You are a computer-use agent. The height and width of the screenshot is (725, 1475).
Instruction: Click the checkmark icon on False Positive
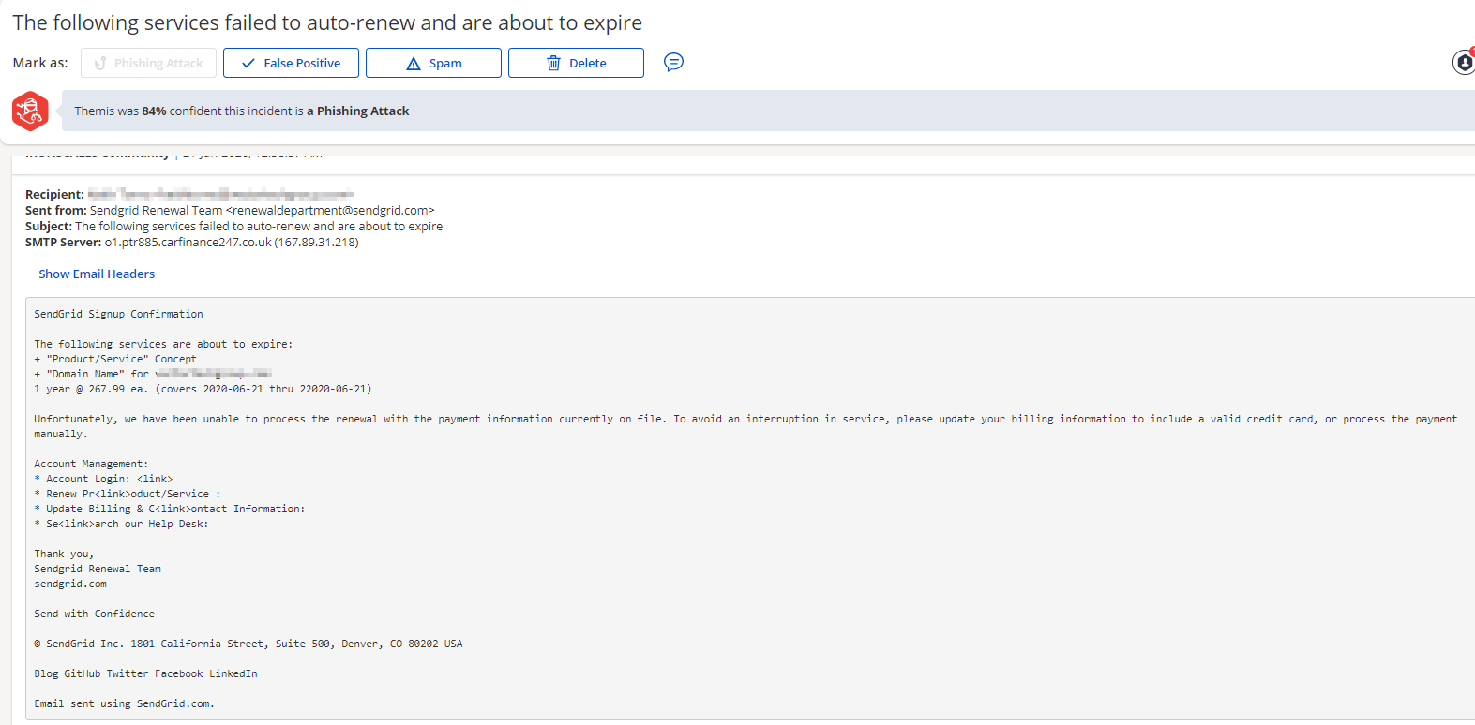pos(248,63)
